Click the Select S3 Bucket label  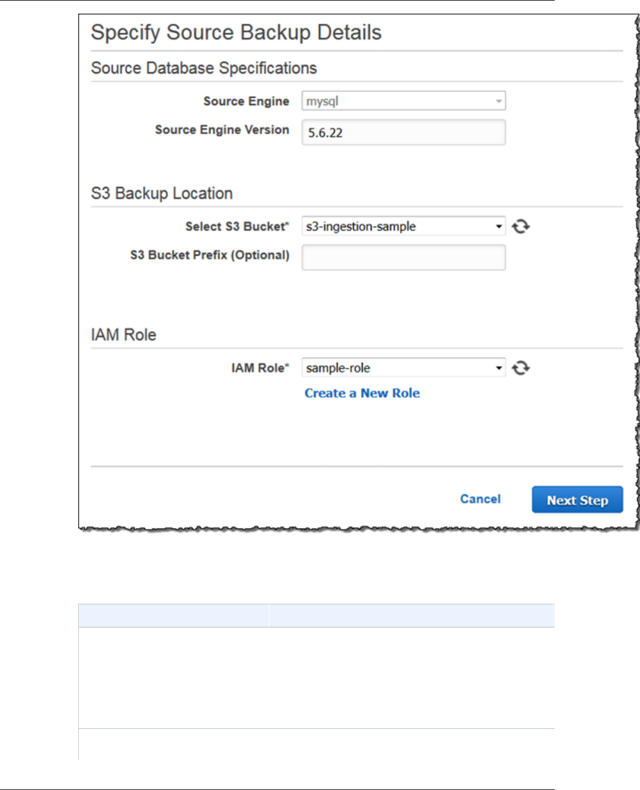click(236, 227)
